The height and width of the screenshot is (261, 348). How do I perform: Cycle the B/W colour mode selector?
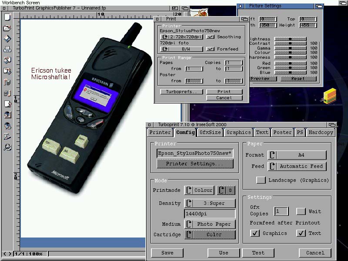[x=181, y=49]
